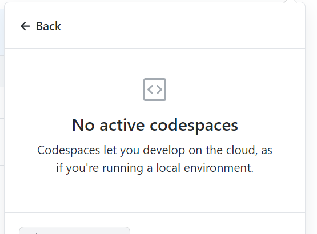Select the 'No active codespaces' heading
Image resolution: width=317 pixels, height=234 pixels.
[x=155, y=126]
